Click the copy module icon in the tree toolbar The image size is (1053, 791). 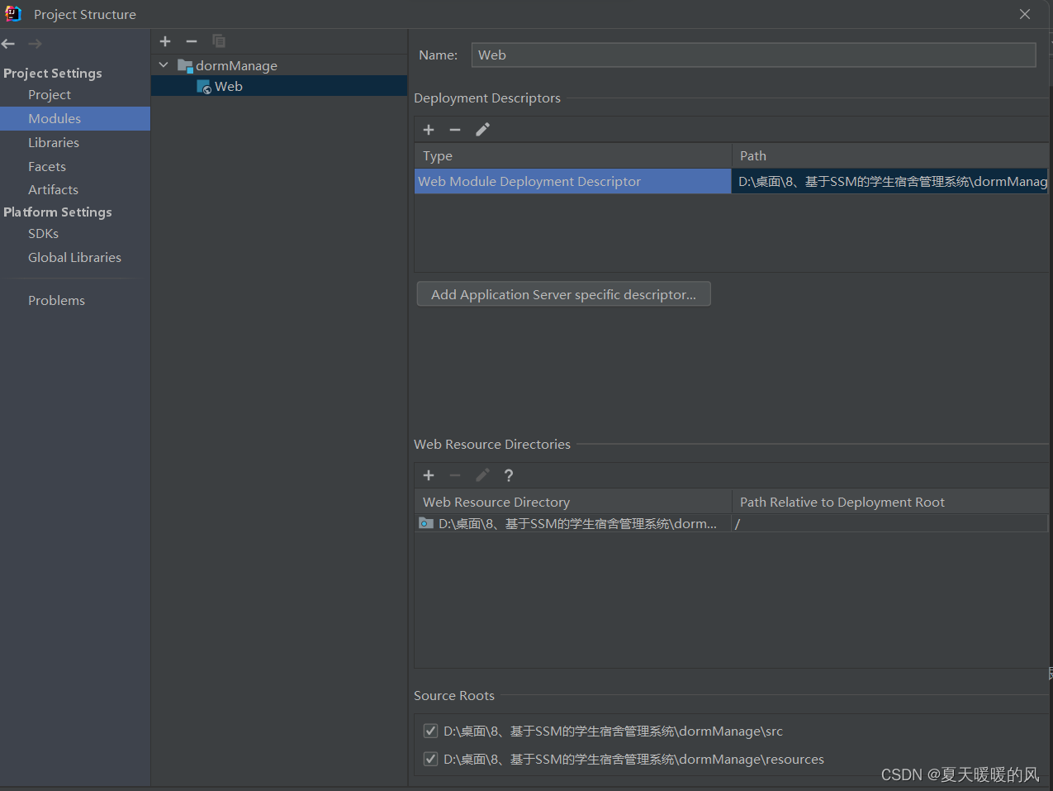218,41
